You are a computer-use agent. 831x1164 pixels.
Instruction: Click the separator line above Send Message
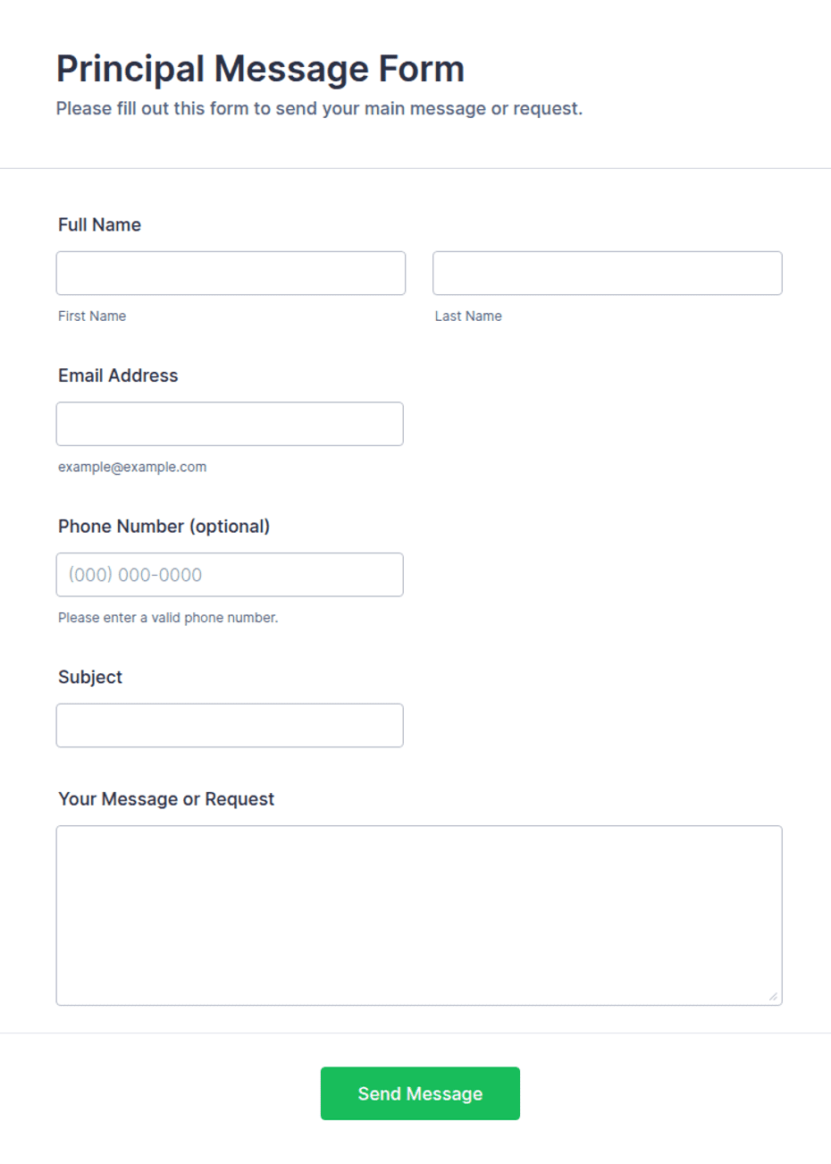(x=415, y=1033)
